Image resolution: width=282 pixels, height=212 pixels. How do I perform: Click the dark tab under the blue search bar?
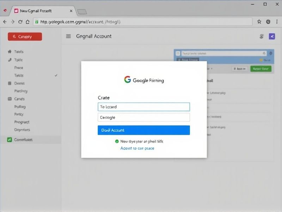click(x=188, y=59)
